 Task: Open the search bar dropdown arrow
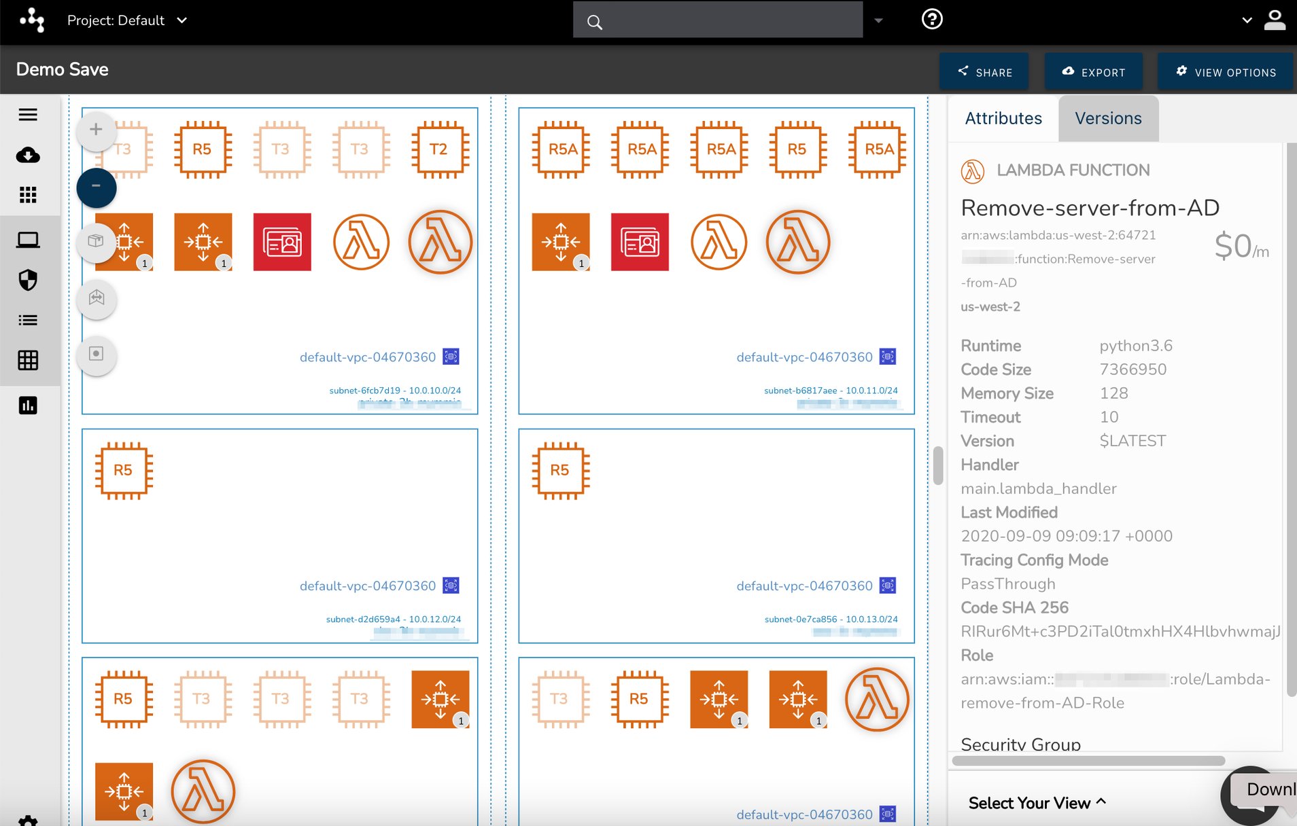878,20
